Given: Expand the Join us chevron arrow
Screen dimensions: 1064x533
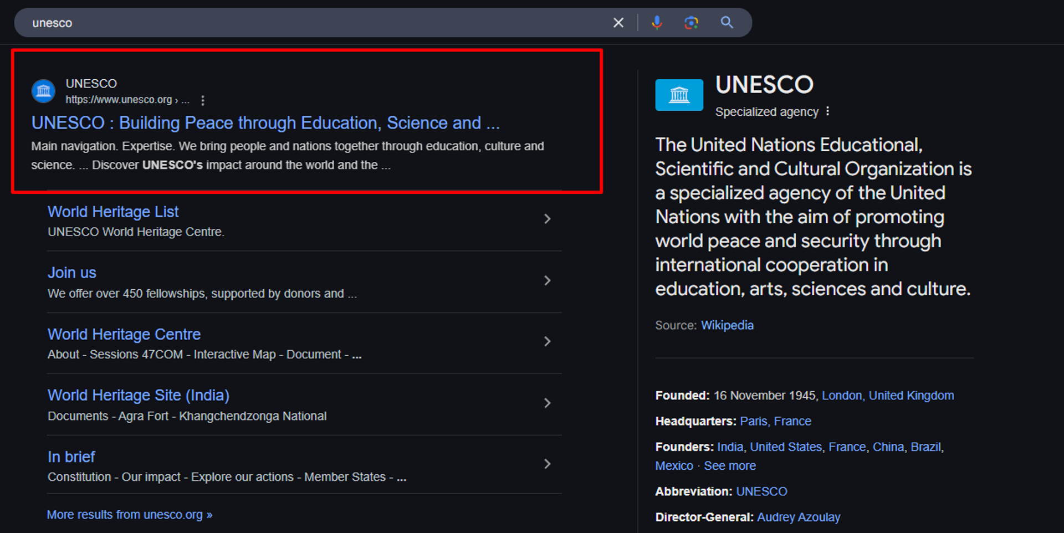Looking at the screenshot, I should point(548,280).
